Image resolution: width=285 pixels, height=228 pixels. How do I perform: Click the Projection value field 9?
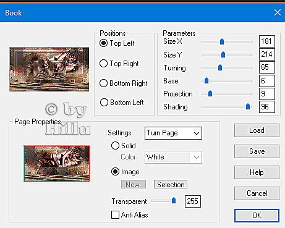coord(267,94)
